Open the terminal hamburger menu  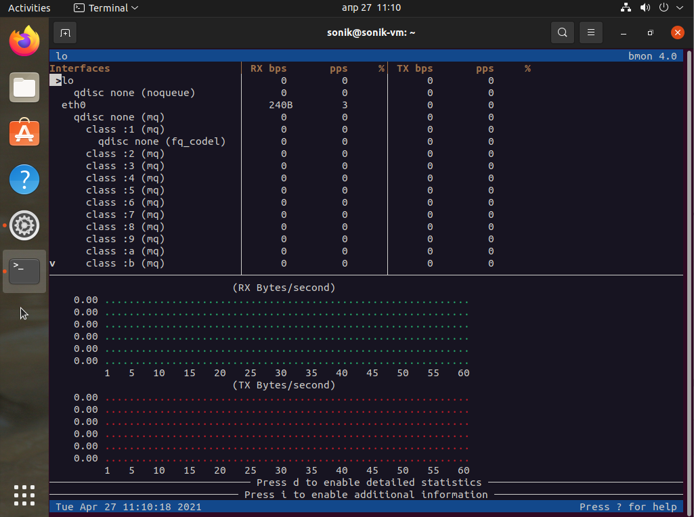[x=591, y=32]
